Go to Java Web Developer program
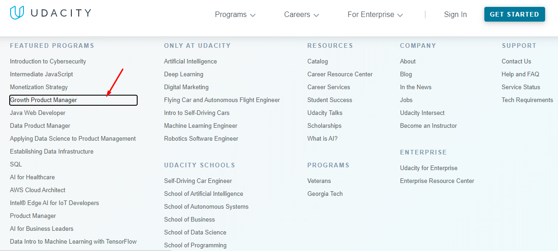Screen dimensions: 558x251 [x=38, y=113]
